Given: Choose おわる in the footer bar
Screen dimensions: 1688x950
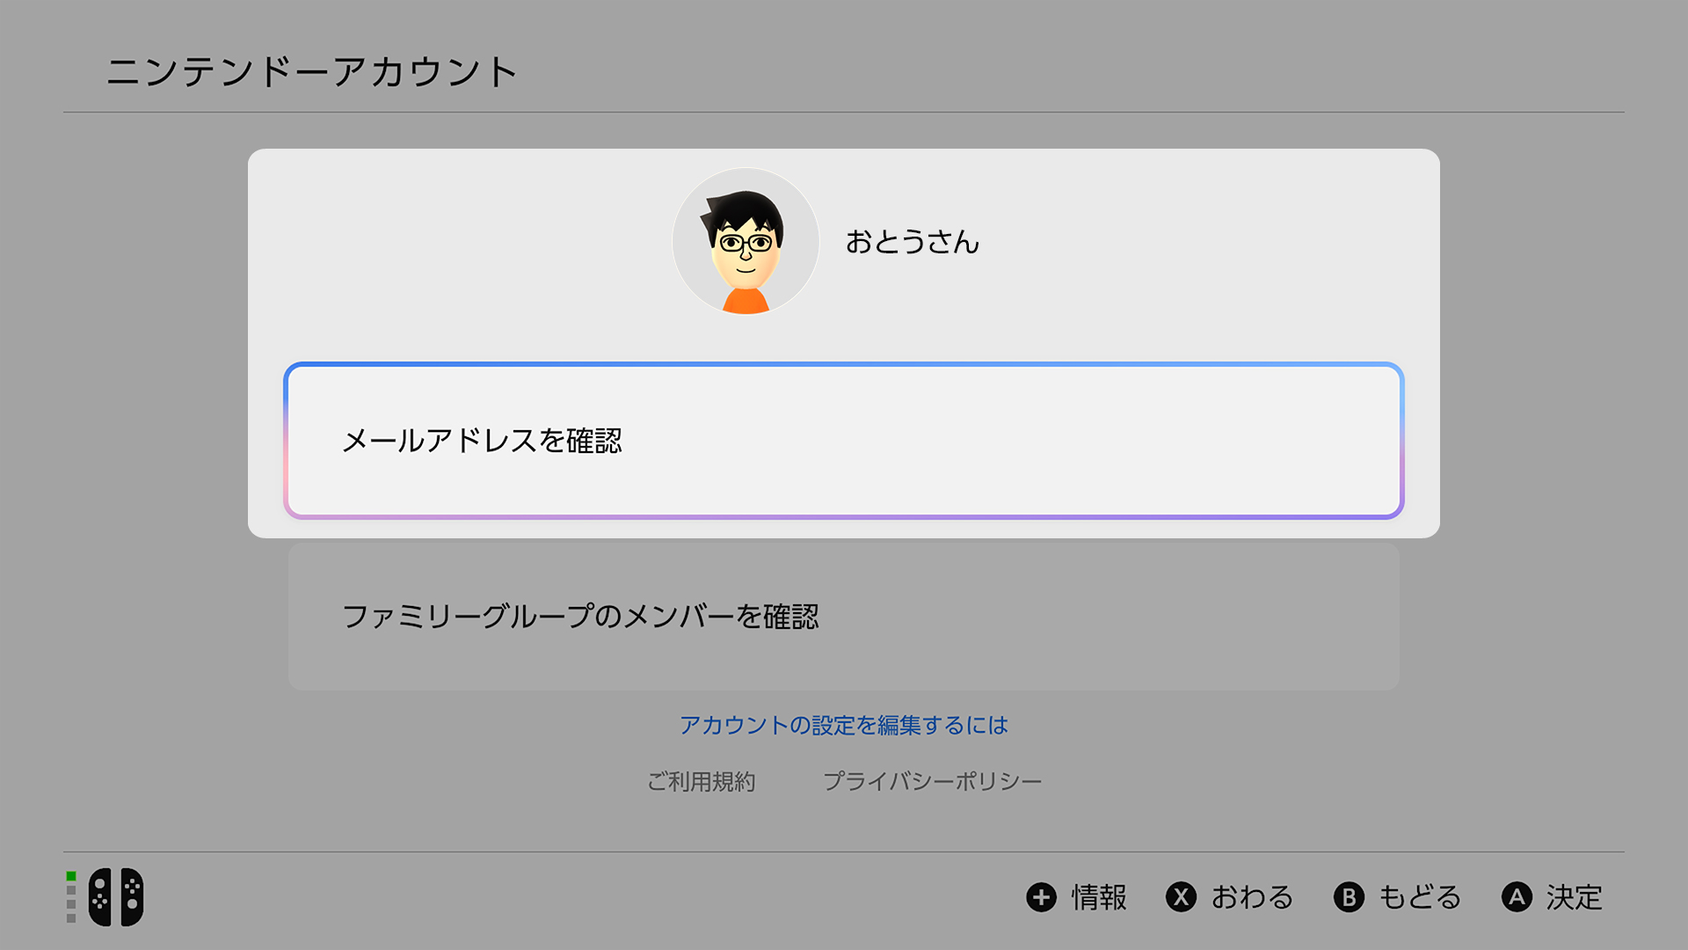Looking at the screenshot, I should click(1253, 897).
